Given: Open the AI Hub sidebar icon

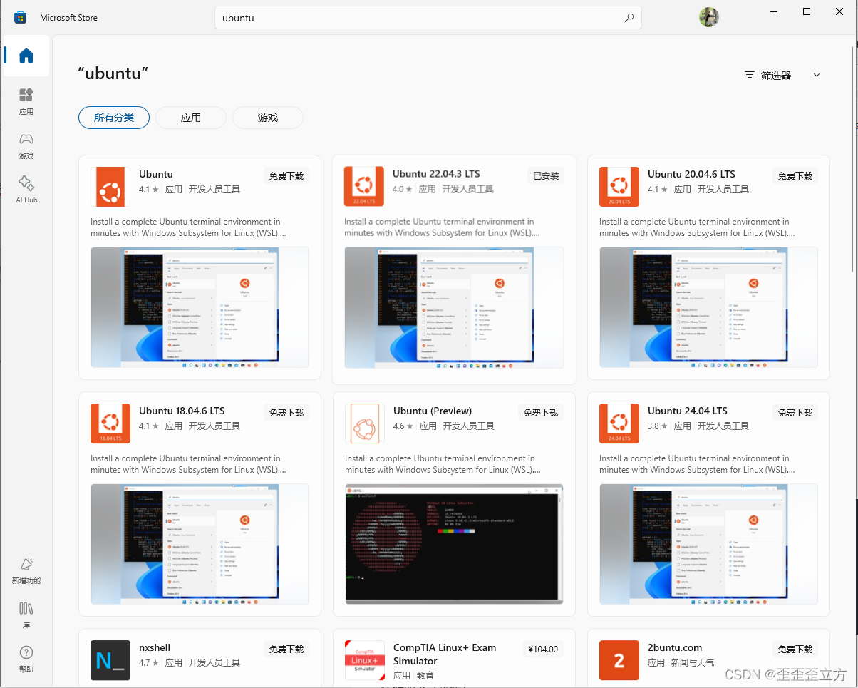Looking at the screenshot, I should tap(26, 188).
